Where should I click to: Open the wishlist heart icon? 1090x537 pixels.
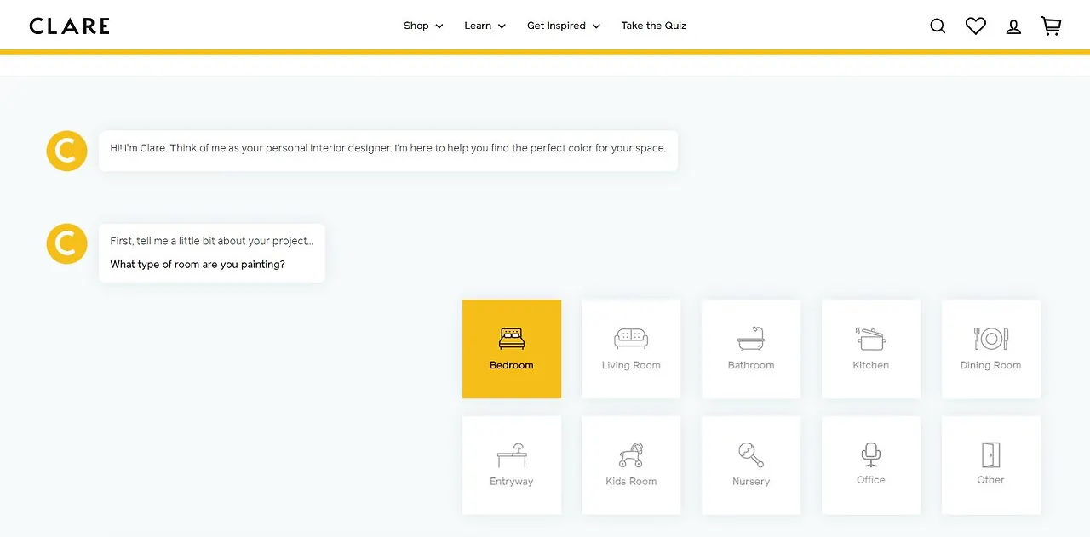pyautogui.click(x=976, y=26)
